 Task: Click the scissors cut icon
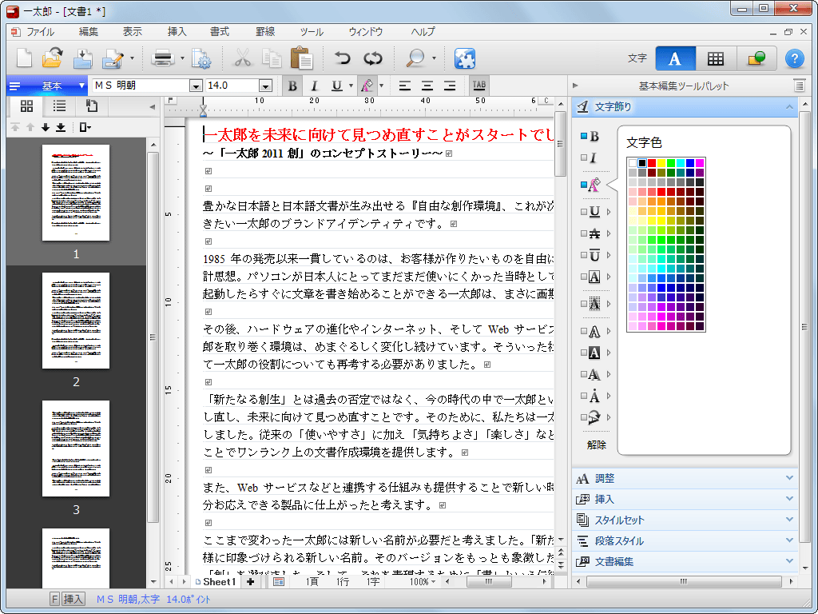click(x=241, y=58)
